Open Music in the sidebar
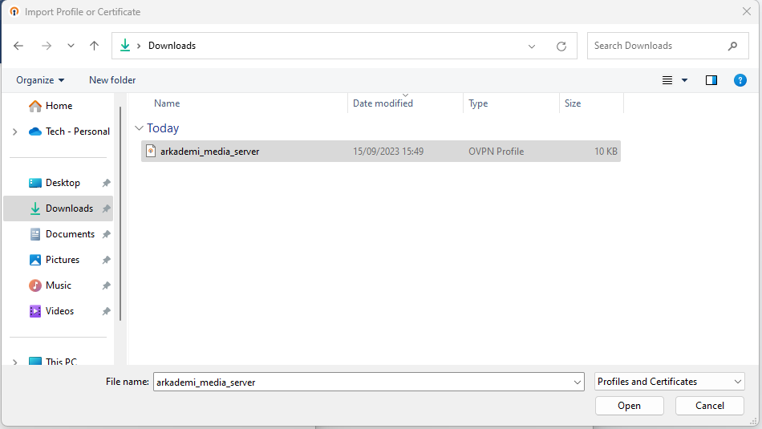Image resolution: width=762 pixels, height=429 pixels. [x=59, y=285]
